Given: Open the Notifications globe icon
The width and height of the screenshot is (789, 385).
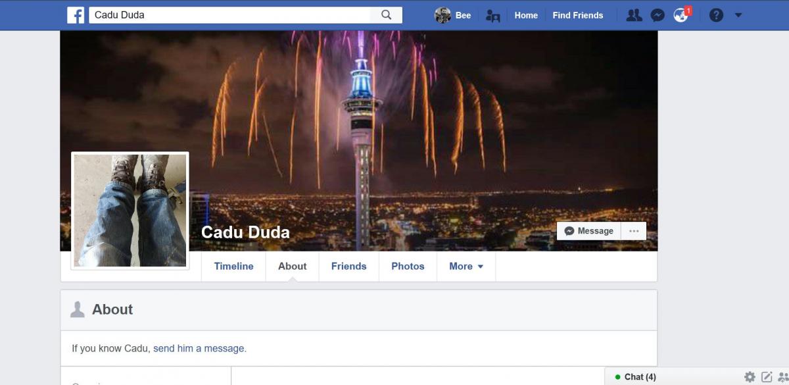Looking at the screenshot, I should tap(681, 15).
